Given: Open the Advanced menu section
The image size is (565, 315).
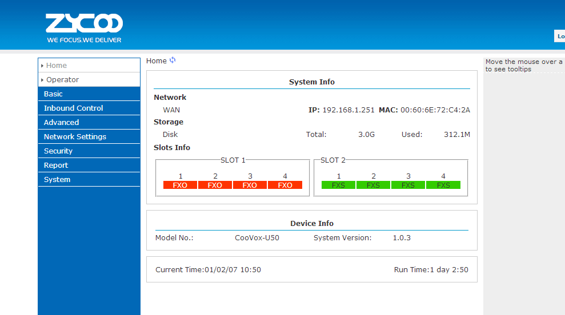Looking at the screenshot, I should point(61,123).
